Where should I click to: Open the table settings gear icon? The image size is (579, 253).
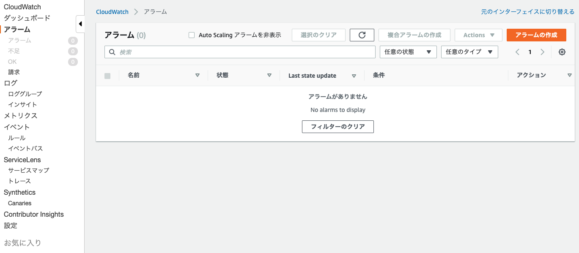tap(562, 52)
